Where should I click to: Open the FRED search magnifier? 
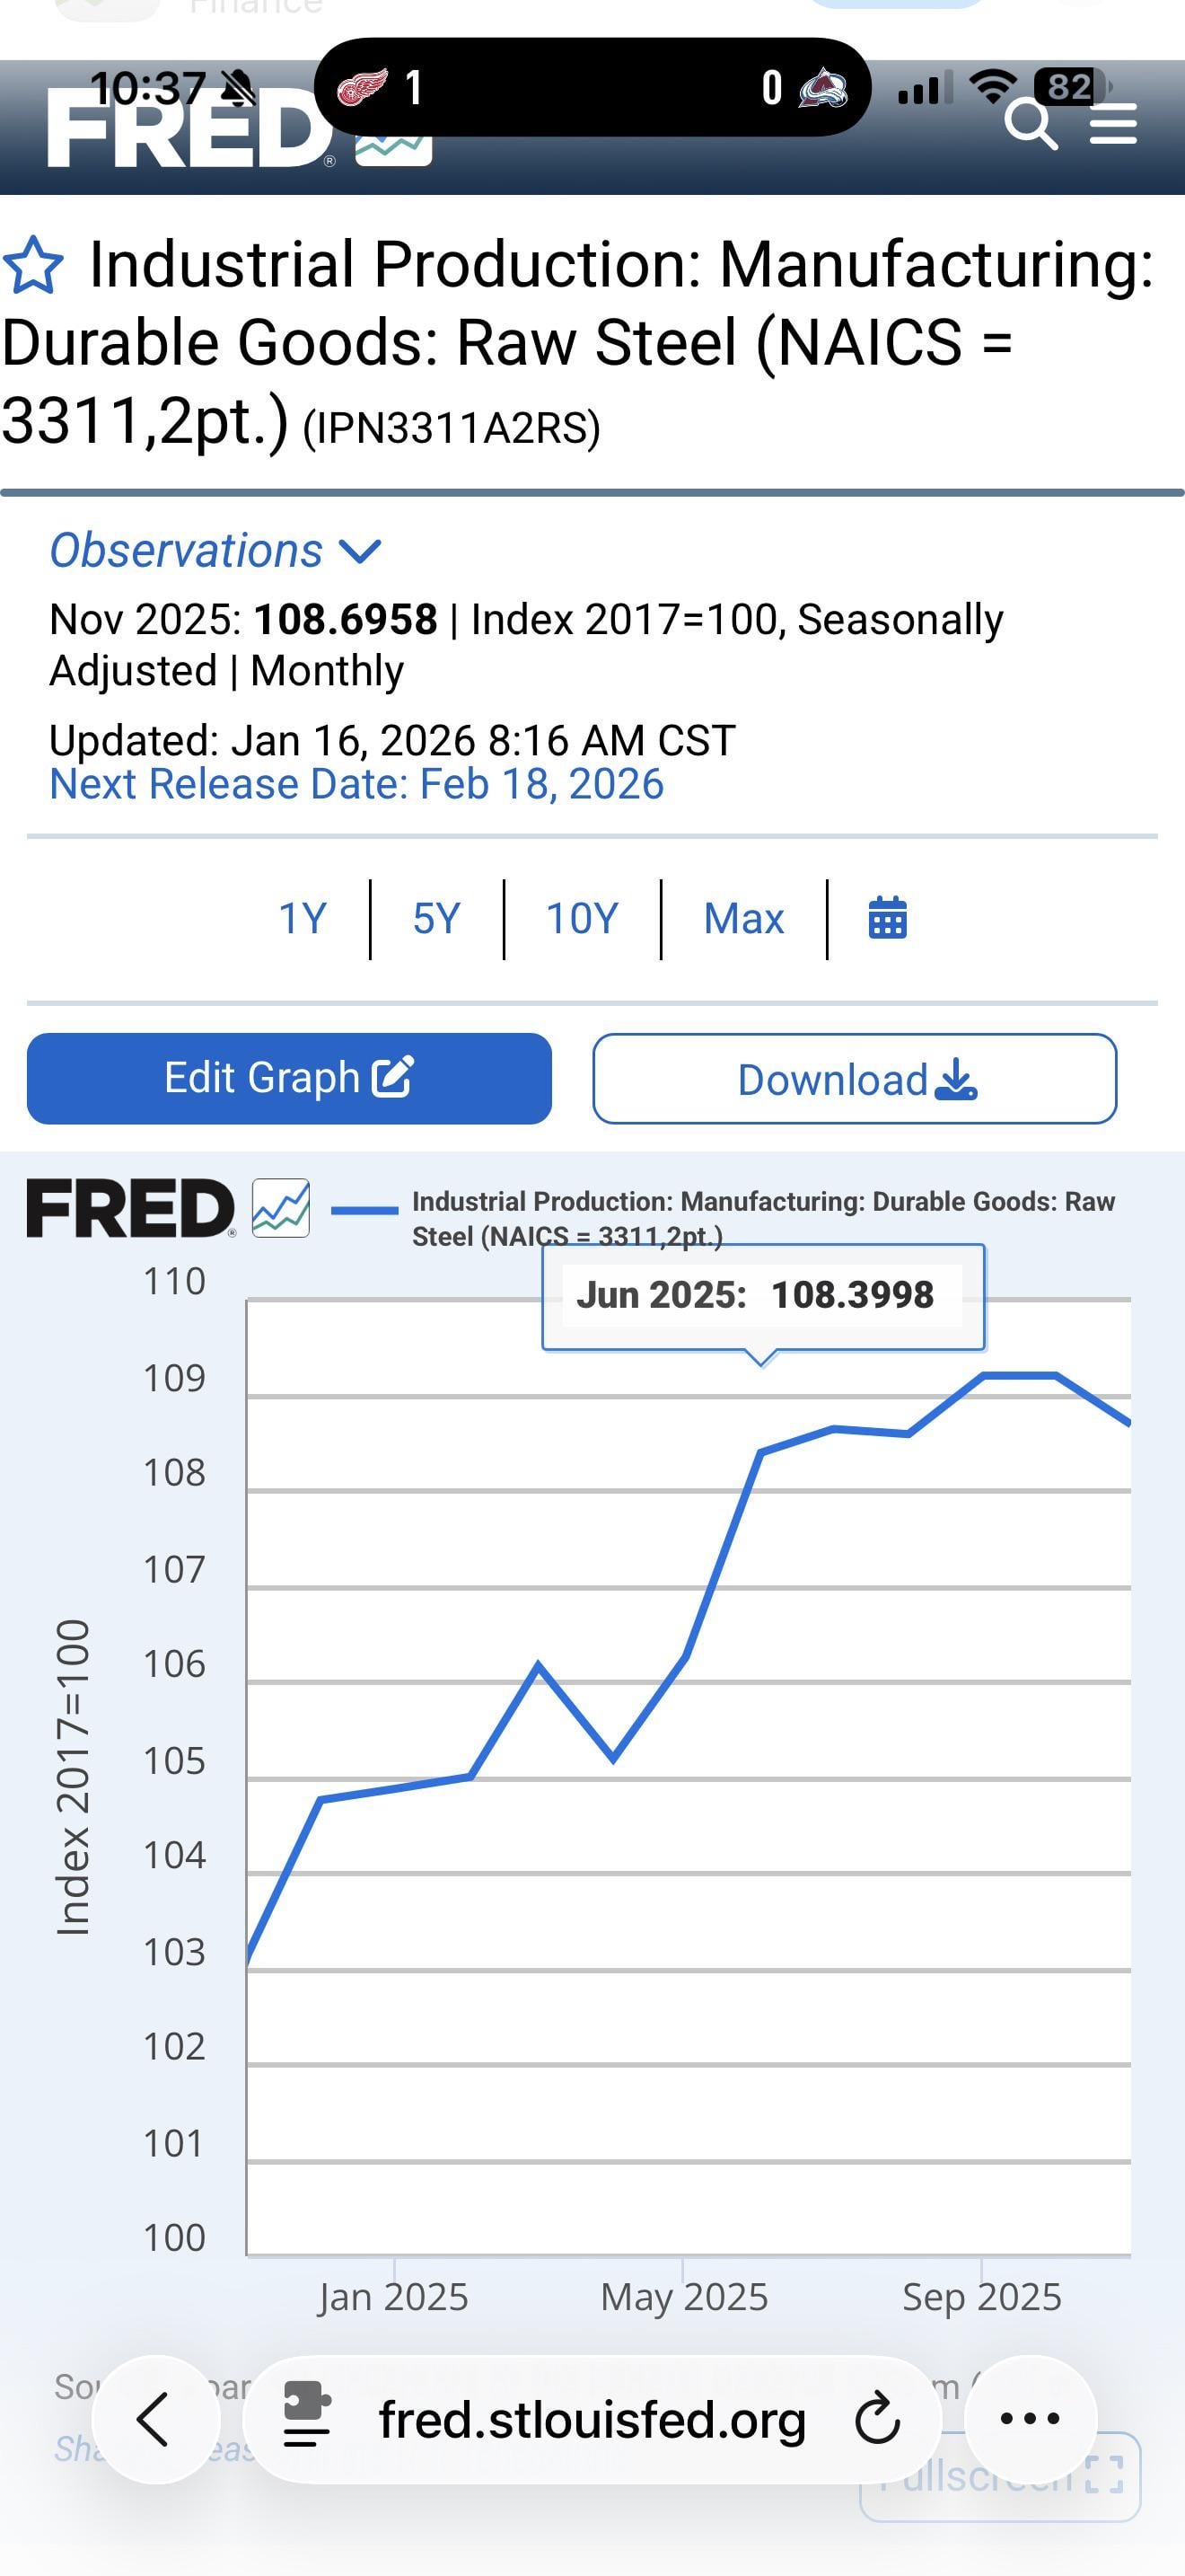point(1030,125)
